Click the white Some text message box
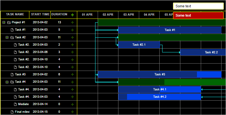 (x=198, y=6)
